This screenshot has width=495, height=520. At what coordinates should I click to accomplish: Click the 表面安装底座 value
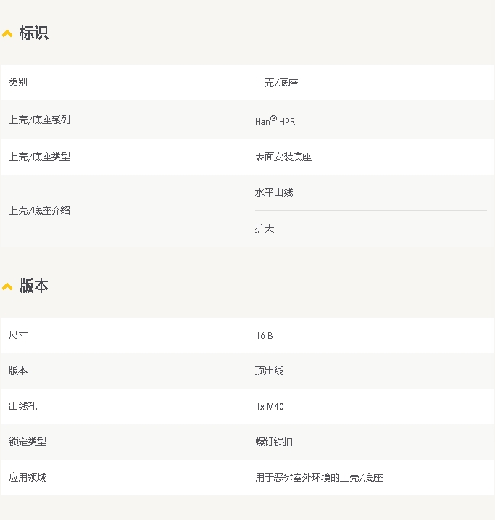point(283,157)
